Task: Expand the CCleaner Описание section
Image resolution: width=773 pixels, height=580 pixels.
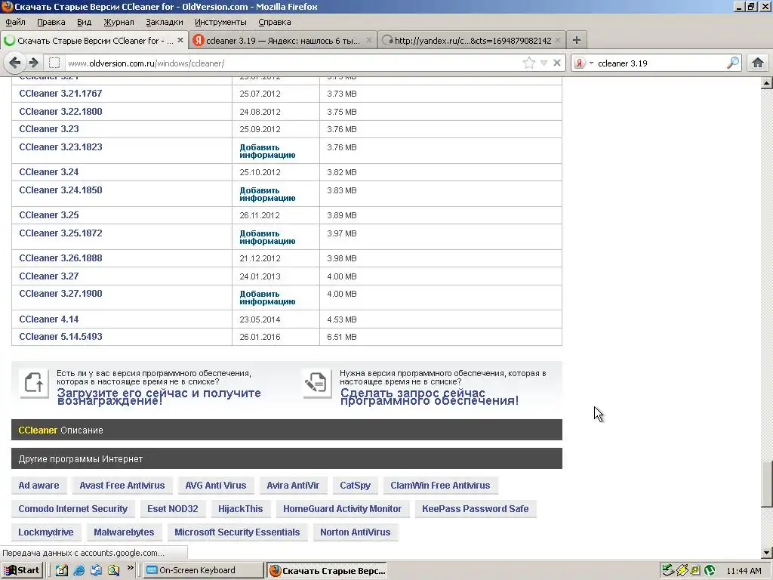Action: tap(286, 430)
